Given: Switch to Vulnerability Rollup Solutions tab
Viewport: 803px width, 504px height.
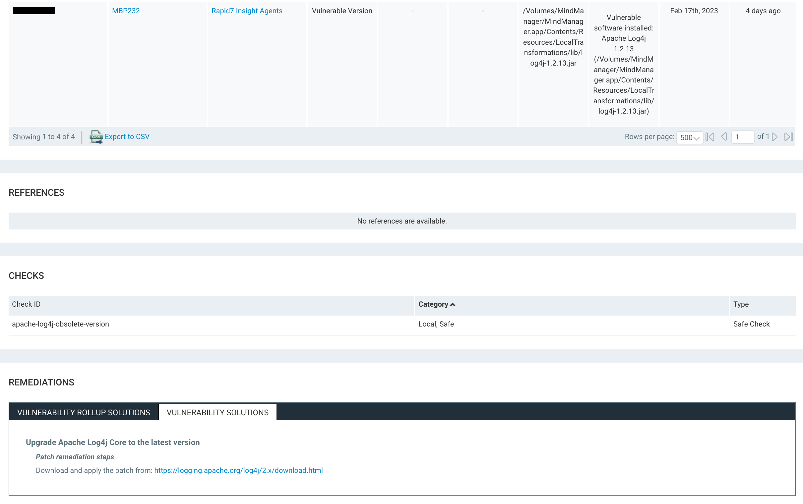Looking at the screenshot, I should point(84,412).
